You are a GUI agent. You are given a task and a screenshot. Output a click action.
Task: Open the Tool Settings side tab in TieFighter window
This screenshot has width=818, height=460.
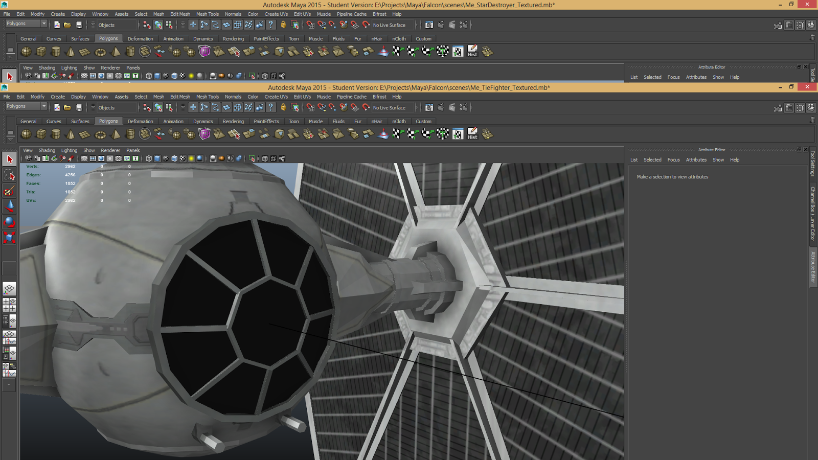(x=813, y=164)
